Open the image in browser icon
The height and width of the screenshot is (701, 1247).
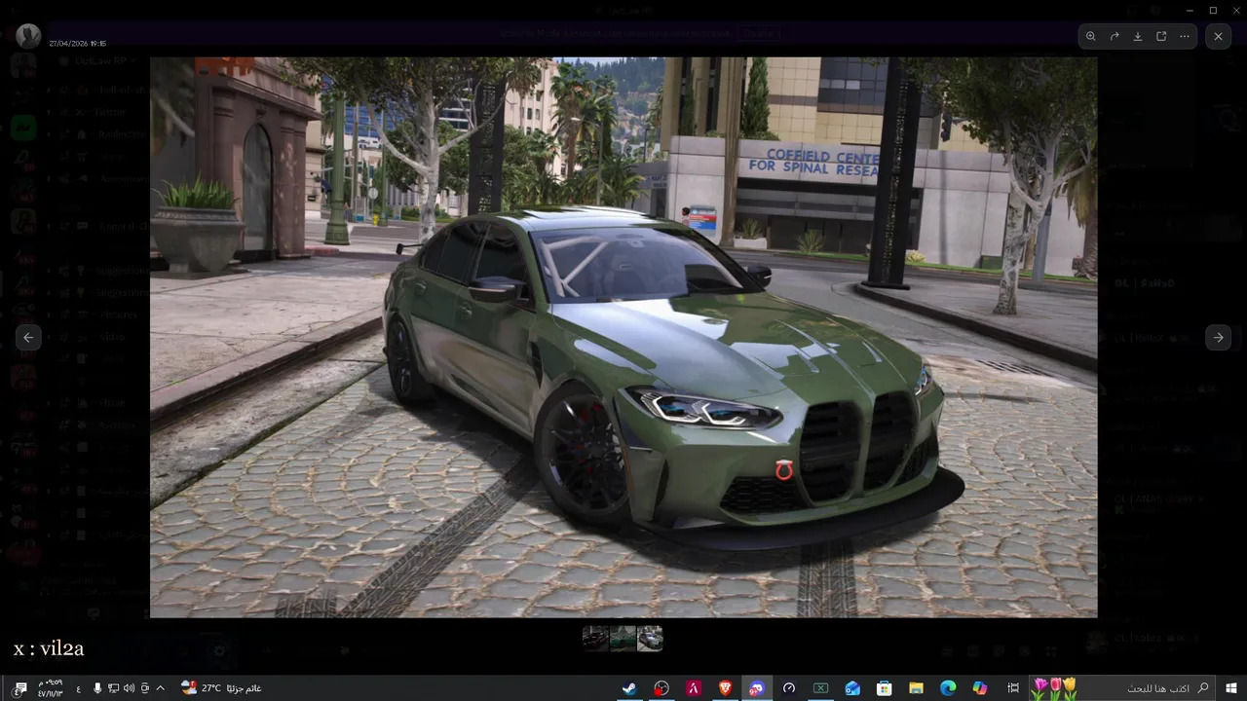[1161, 36]
